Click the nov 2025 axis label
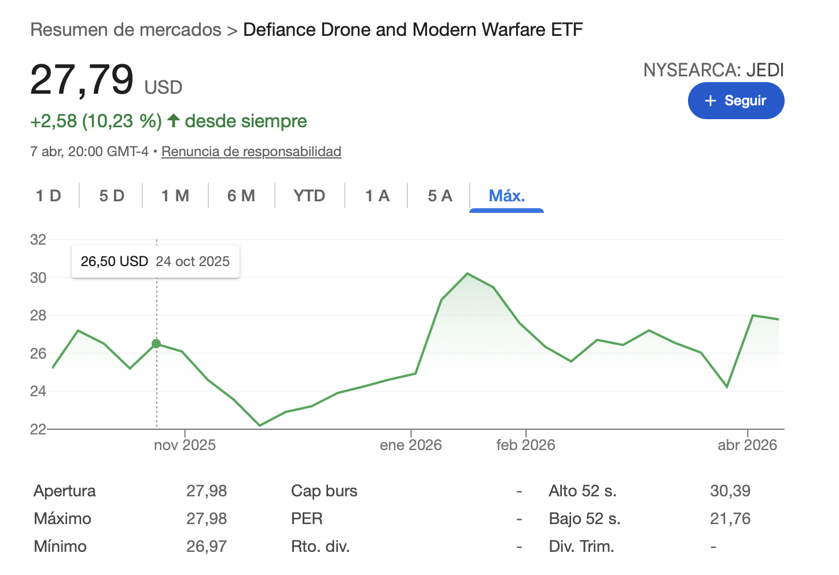 (185, 445)
